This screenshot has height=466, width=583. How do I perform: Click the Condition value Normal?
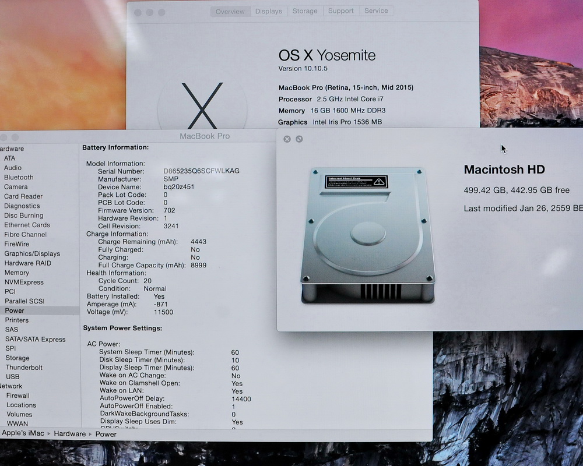[x=155, y=289]
